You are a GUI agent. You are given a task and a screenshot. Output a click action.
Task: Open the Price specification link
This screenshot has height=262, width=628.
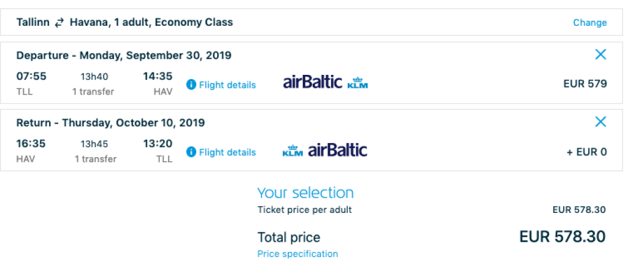click(297, 253)
